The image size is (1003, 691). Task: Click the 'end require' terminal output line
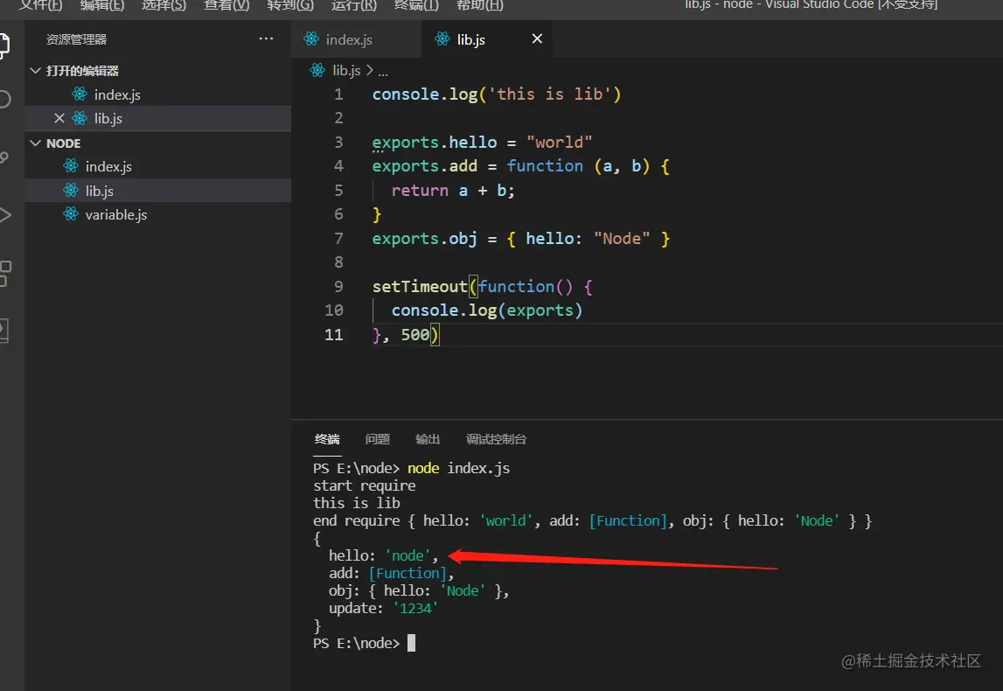pyautogui.click(x=592, y=520)
